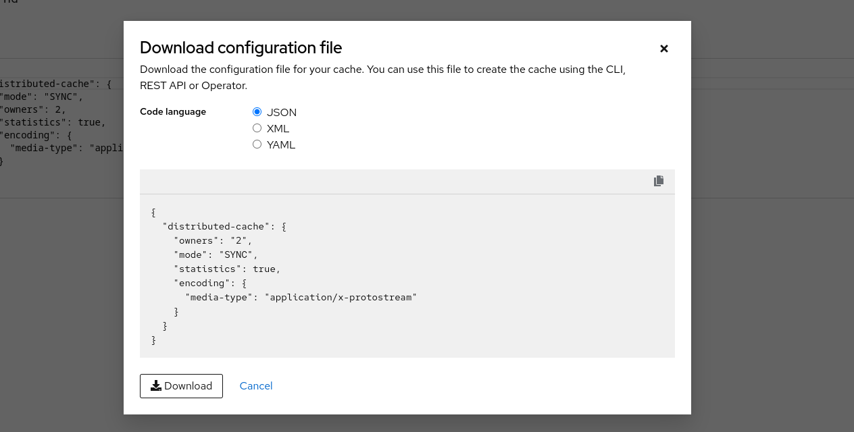Image resolution: width=854 pixels, height=432 pixels.
Task: Click the download icon on the Download button
Action: coord(156,385)
